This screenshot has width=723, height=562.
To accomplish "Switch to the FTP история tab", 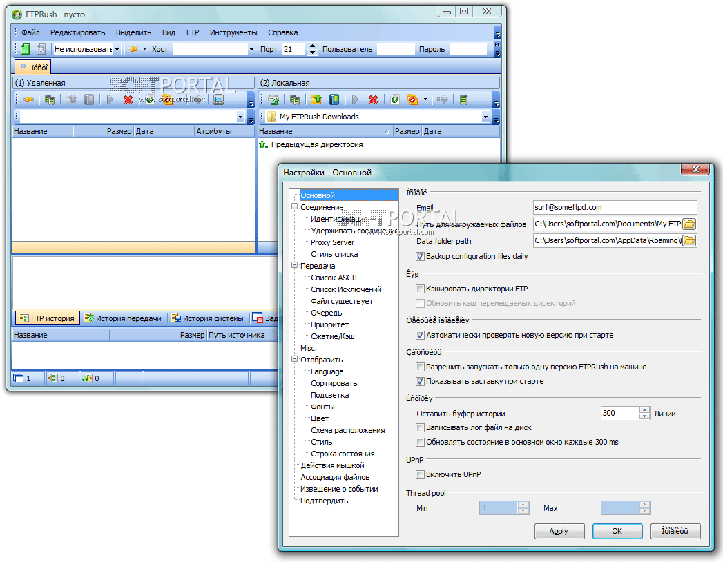I will (46, 318).
